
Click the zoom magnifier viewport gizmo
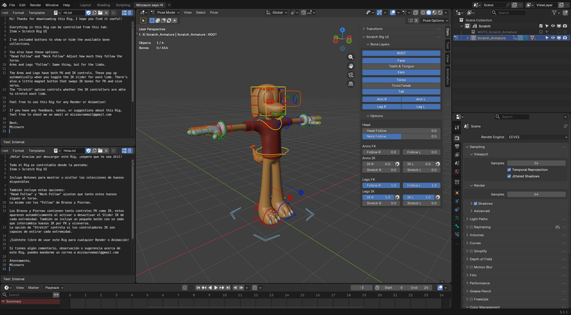pyautogui.click(x=351, y=57)
